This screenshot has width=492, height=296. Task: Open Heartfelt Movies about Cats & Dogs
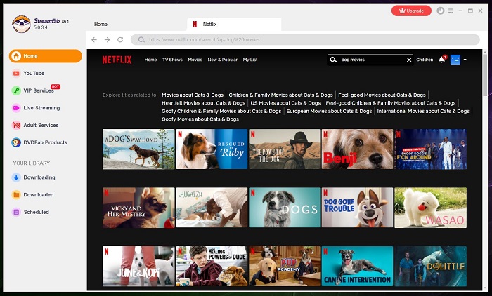click(x=204, y=103)
